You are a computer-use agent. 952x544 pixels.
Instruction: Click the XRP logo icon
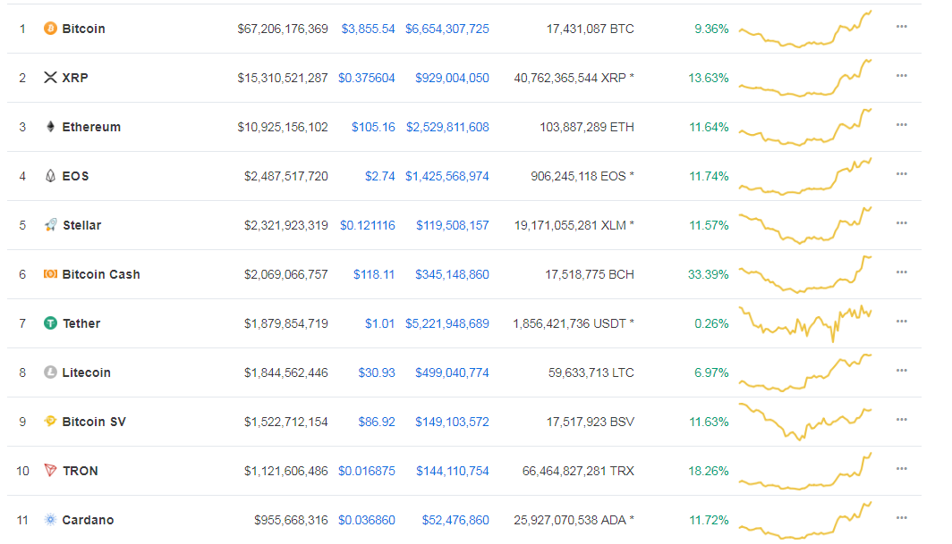point(50,78)
